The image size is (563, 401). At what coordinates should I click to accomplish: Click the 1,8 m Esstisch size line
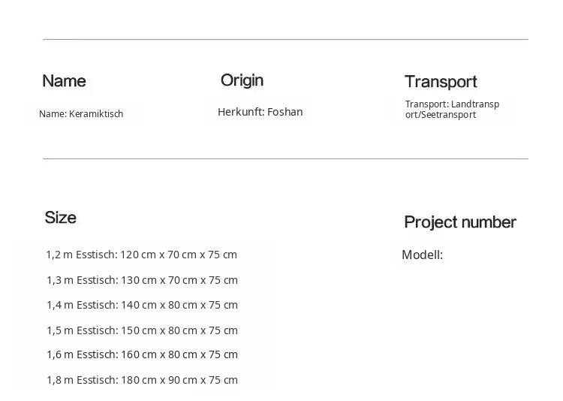coord(142,380)
